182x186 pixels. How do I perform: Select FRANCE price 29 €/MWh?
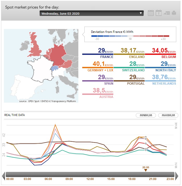(98, 53)
